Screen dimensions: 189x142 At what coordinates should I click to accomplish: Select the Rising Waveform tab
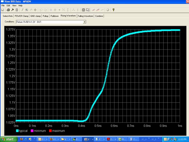(x=68, y=16)
